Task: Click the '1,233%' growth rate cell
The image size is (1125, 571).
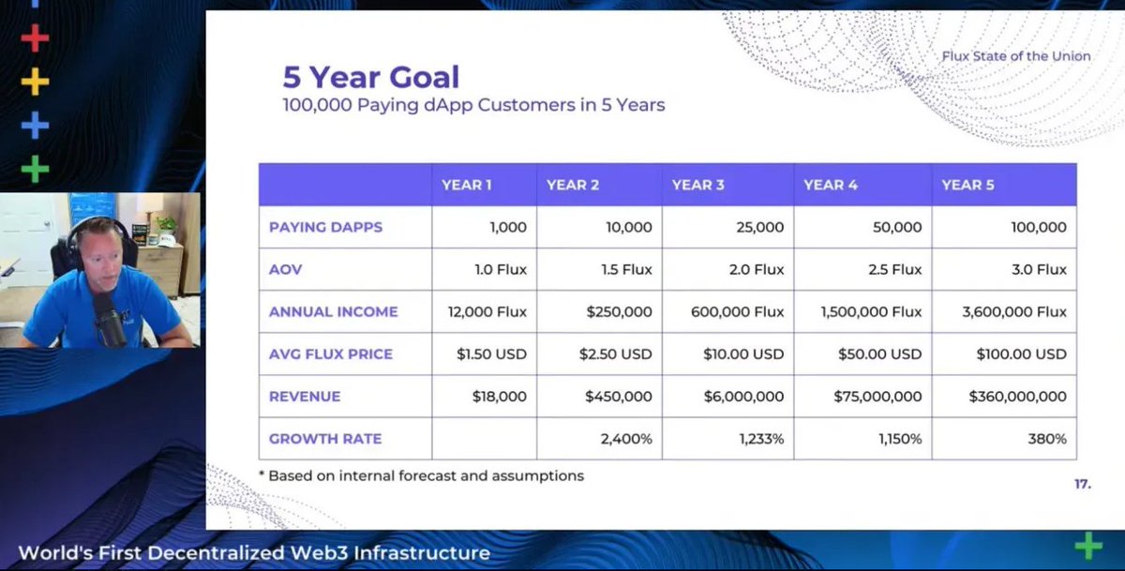Action: [x=727, y=439]
